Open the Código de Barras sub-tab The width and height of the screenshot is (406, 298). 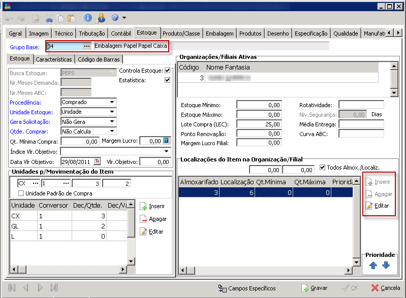[x=99, y=59]
